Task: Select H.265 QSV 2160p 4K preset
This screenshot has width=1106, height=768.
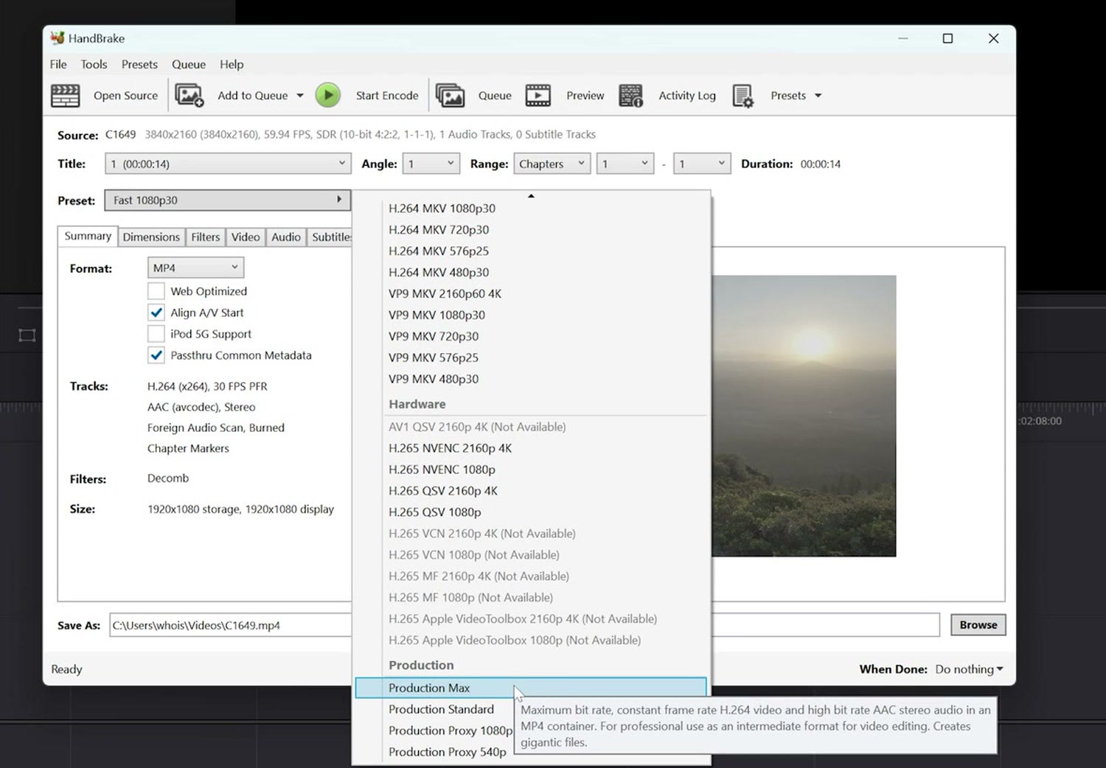Action: (x=531, y=491)
